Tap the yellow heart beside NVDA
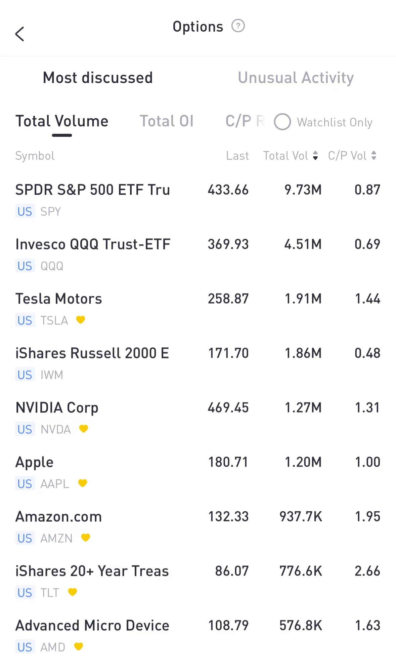Screen dimensions: 396x669 84,429
